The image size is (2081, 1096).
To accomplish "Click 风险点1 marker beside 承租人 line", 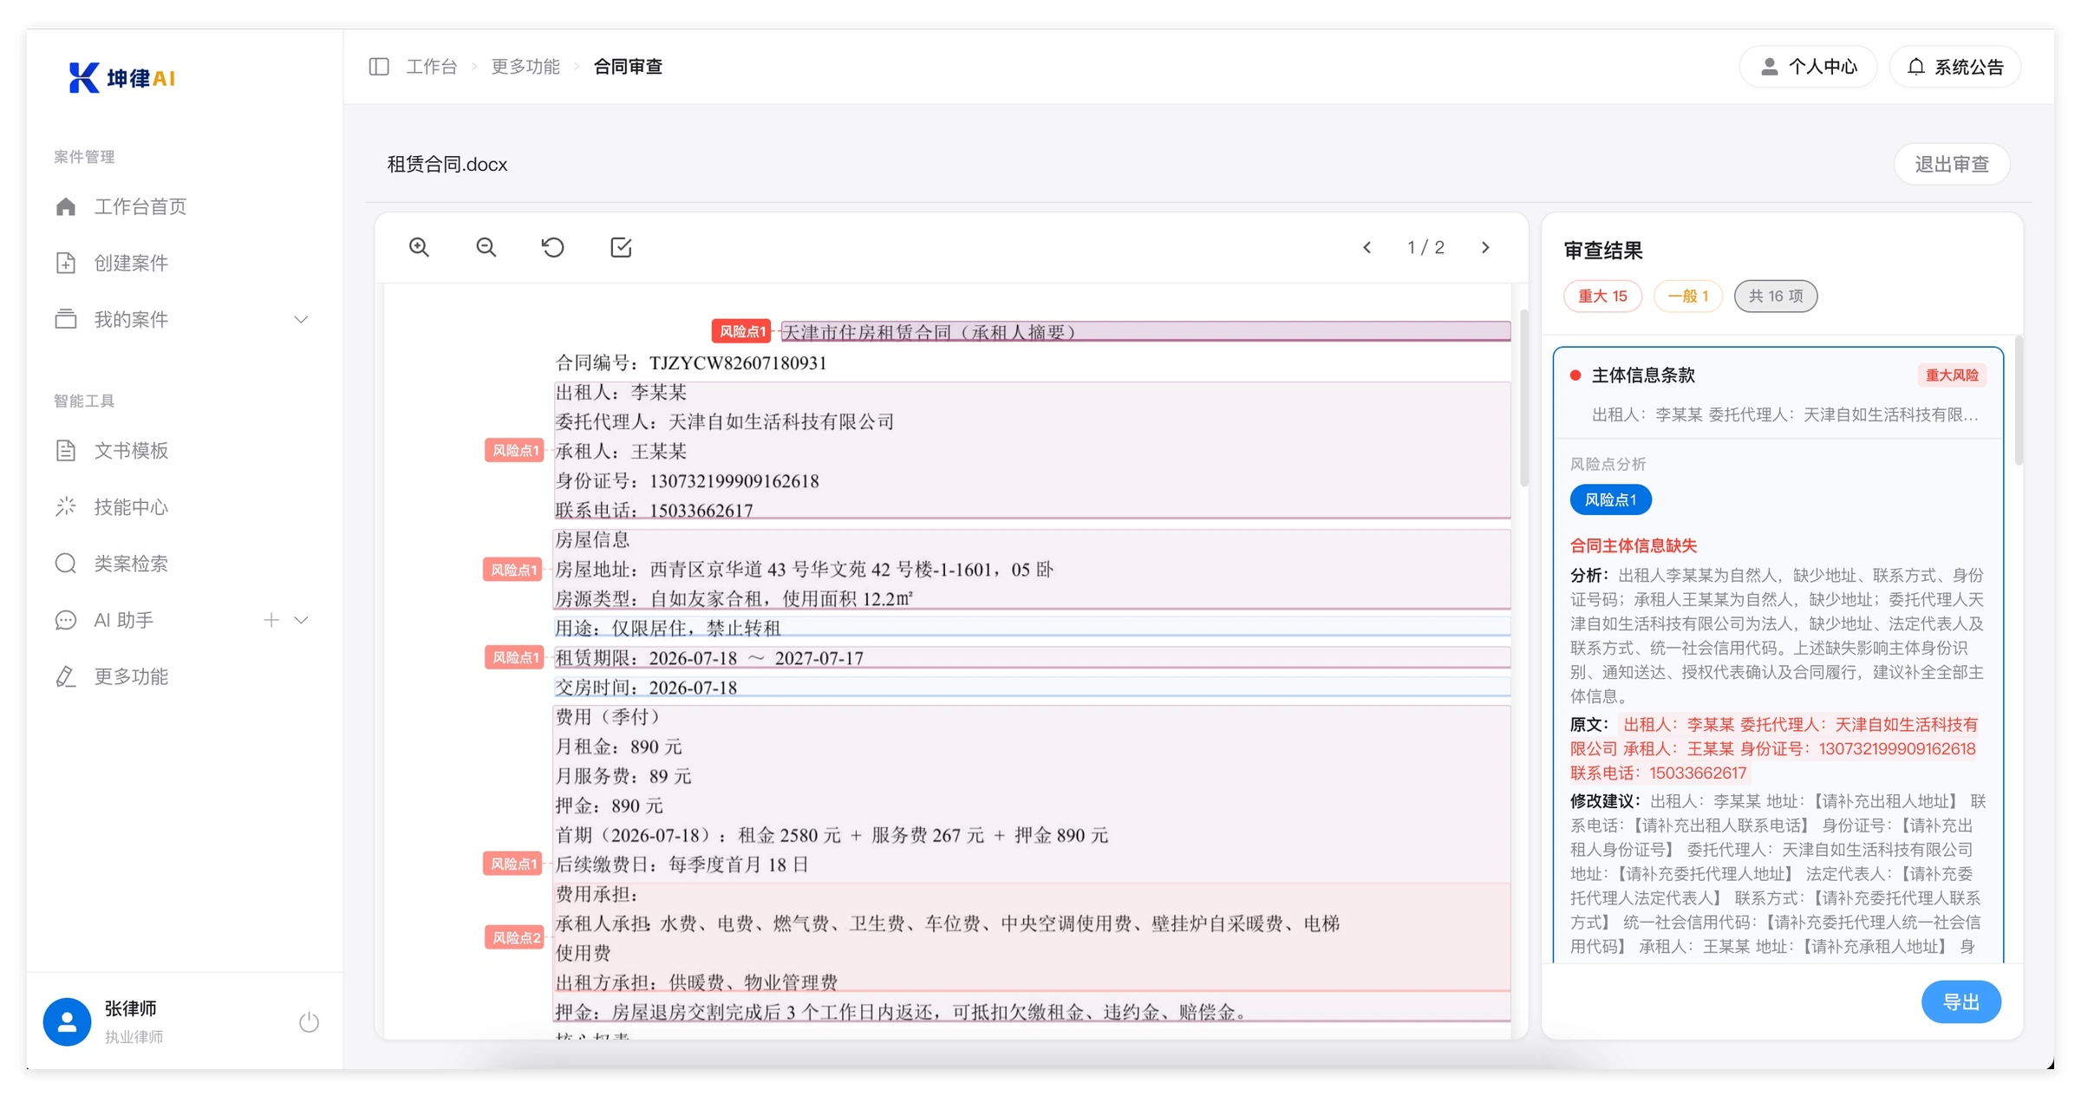I will tap(514, 450).
